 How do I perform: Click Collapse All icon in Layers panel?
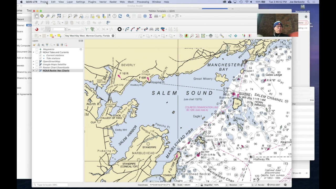pyautogui.click(x=62, y=45)
